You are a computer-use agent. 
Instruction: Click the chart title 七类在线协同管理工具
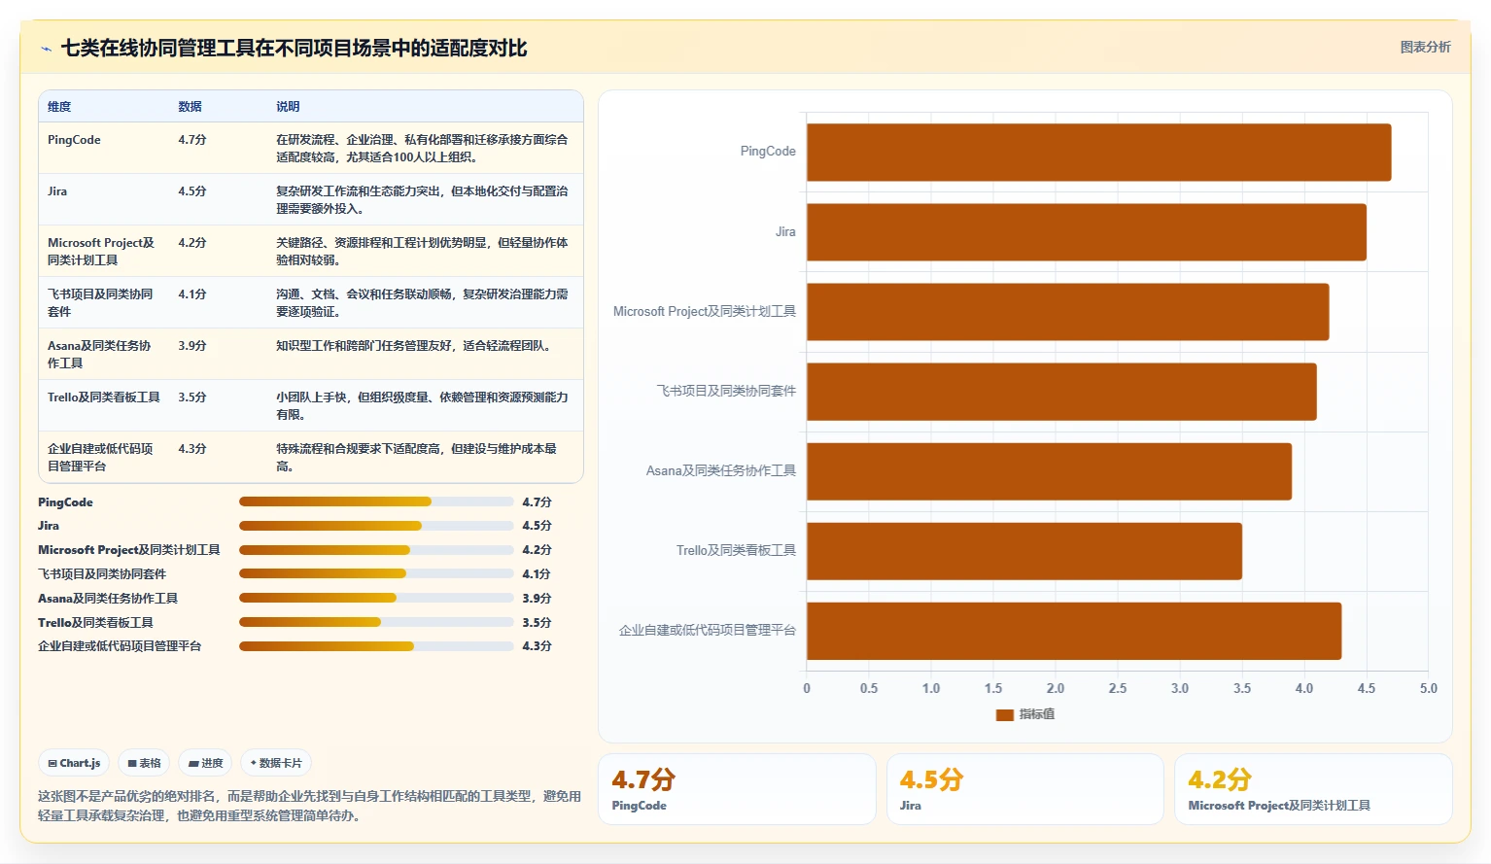294,49
